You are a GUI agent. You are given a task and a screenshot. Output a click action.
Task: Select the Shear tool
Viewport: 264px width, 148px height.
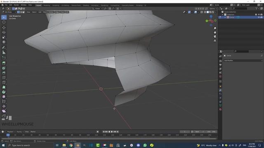pyautogui.click(x=4, y=111)
